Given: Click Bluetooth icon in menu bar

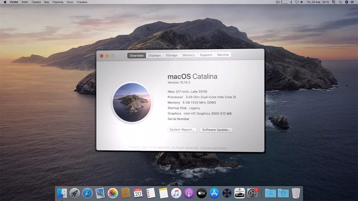Looking at the screenshot, I should [291, 2].
